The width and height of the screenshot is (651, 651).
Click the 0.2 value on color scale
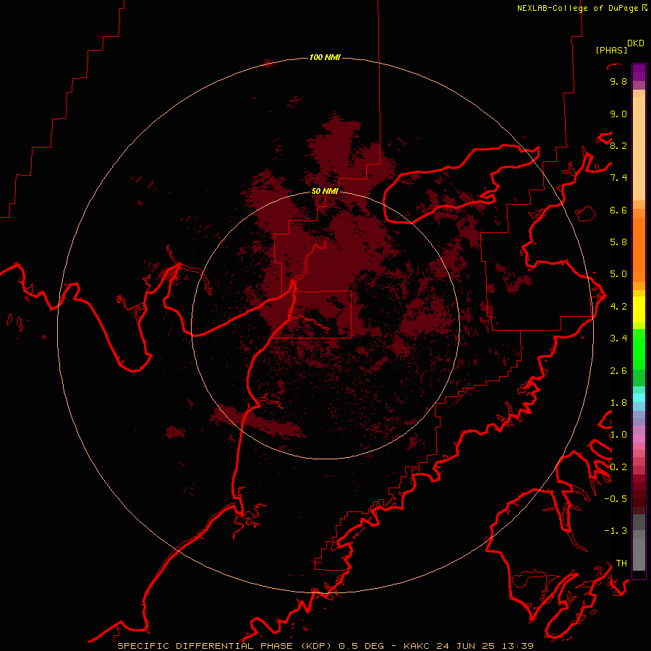pyautogui.click(x=618, y=467)
